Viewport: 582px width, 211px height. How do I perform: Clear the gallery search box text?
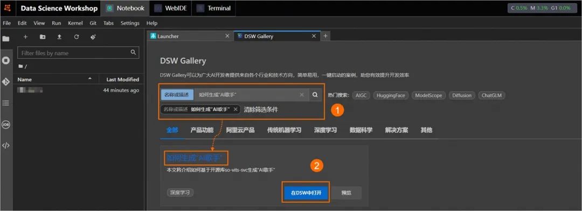(x=302, y=95)
